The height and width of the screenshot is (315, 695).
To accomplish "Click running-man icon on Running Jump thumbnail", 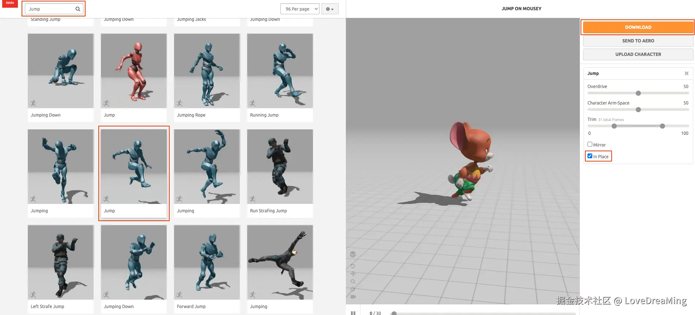I will tap(252, 103).
